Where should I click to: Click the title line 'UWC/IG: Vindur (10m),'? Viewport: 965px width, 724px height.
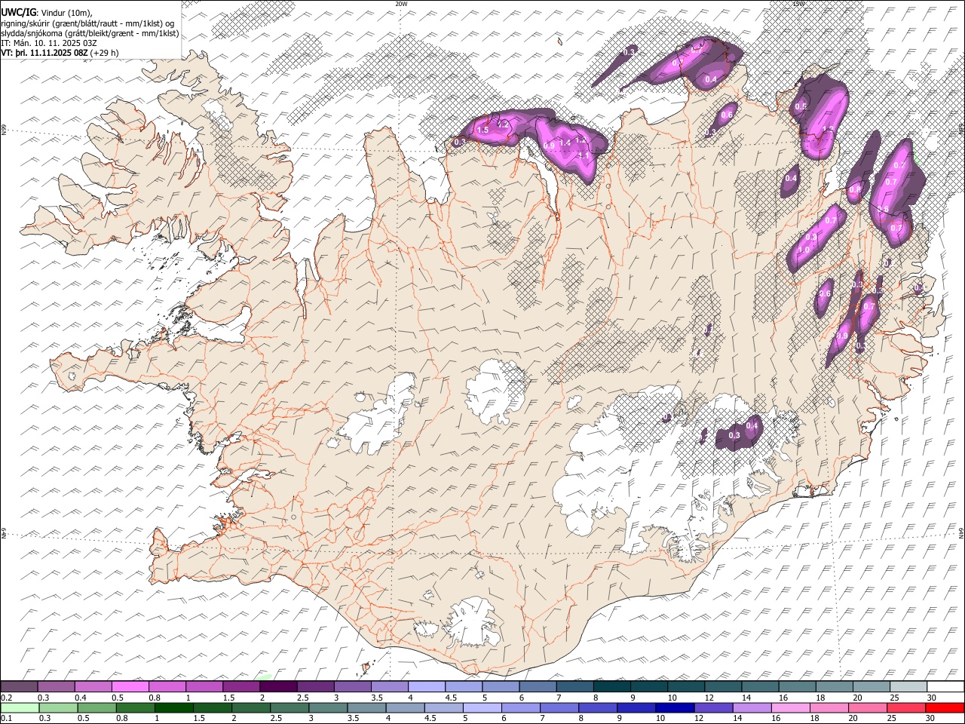pyautogui.click(x=46, y=12)
